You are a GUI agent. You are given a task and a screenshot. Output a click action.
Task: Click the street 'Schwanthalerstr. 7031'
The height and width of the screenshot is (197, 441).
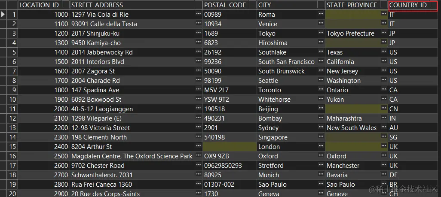102,175
